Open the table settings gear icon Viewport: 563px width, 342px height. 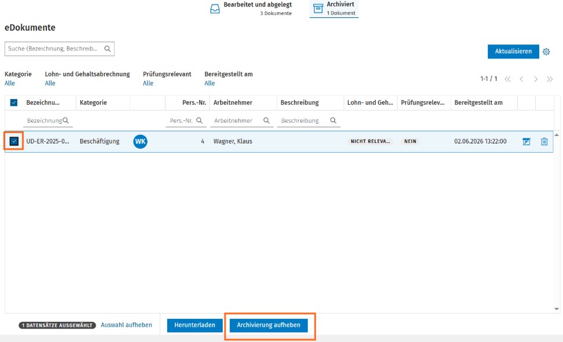(546, 52)
